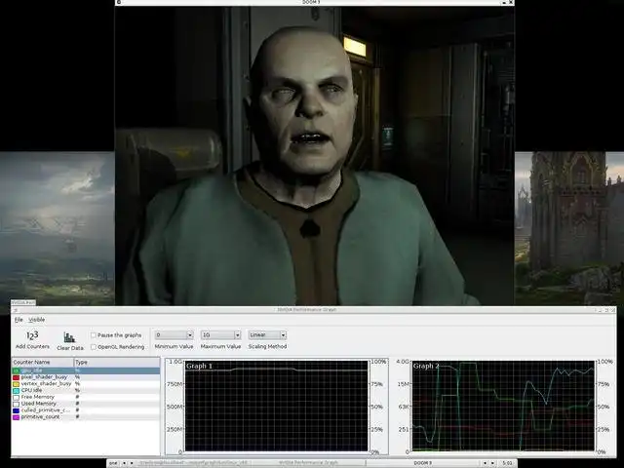Click the DOOM 3 game viewport

coord(314,156)
